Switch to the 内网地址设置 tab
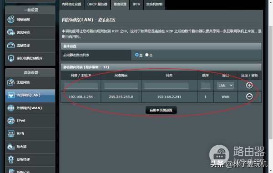Screen dimensions: 273x173 click(x=71, y=5)
